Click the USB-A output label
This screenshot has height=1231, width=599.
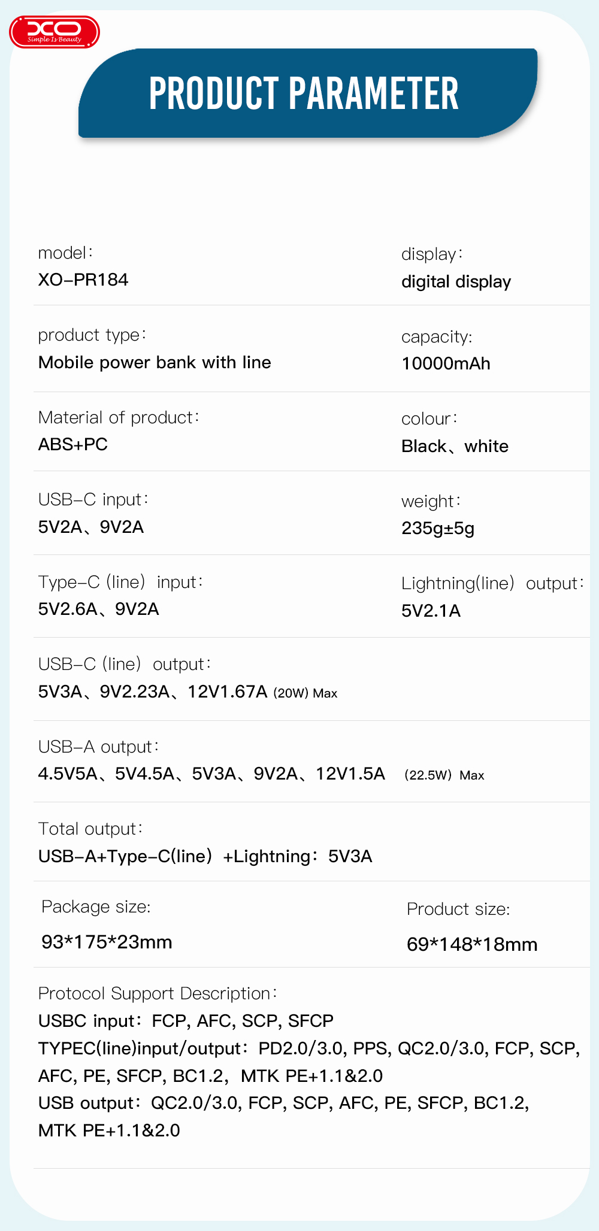pyautogui.click(x=98, y=747)
